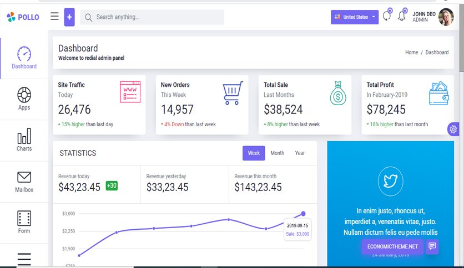Open Mailbox in the sidebar
The image size is (464, 268).
(x=24, y=182)
